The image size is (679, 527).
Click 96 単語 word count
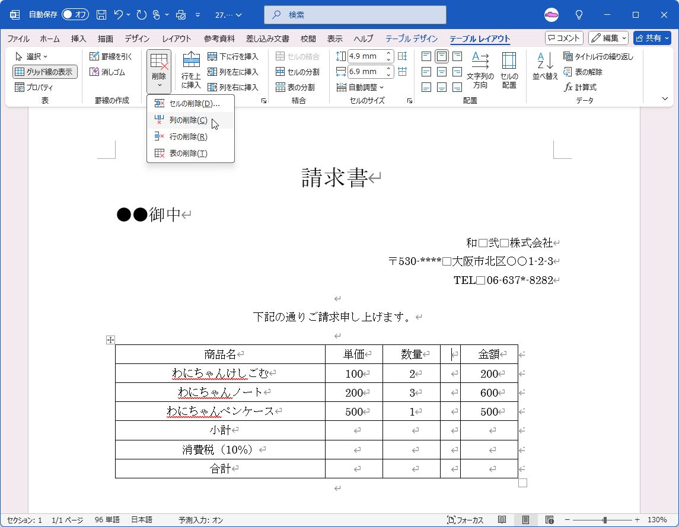tap(107, 520)
